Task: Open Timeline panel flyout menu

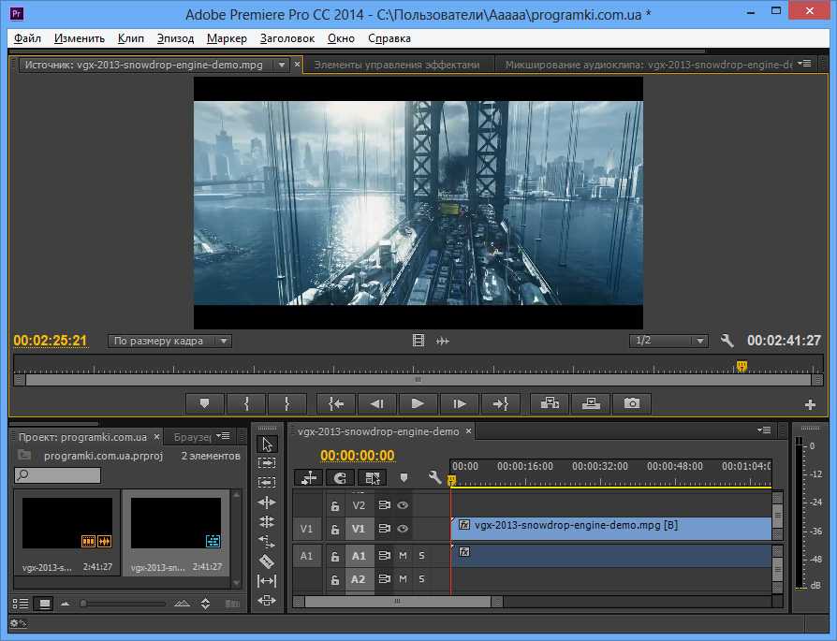Action: [764, 430]
